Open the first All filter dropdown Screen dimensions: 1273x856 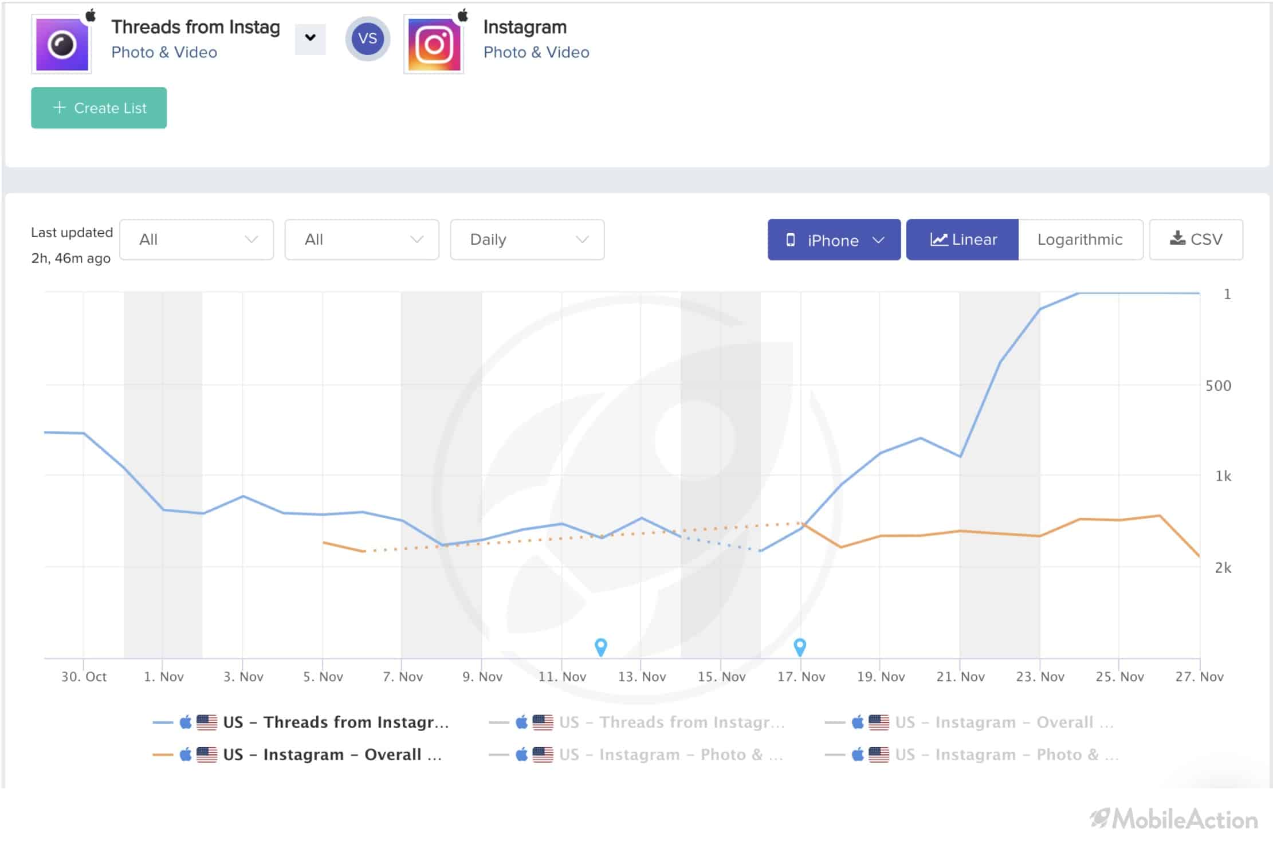point(197,239)
